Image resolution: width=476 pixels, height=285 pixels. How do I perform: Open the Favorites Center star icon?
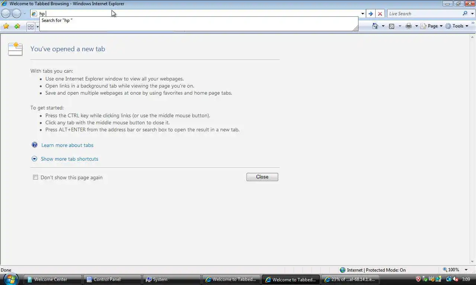click(6, 26)
